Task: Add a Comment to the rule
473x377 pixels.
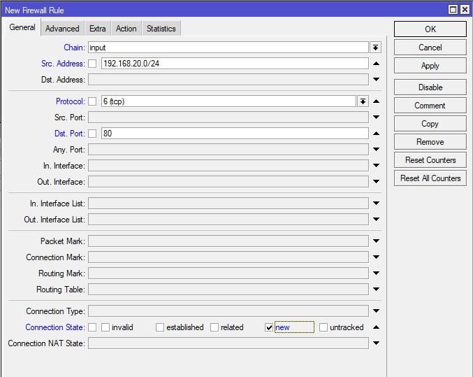Action: pos(430,106)
